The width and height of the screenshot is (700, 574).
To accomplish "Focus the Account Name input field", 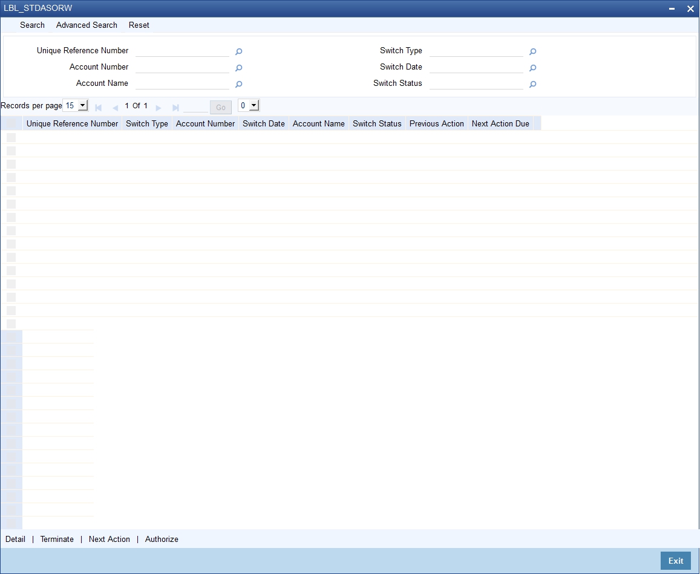I will [x=182, y=83].
